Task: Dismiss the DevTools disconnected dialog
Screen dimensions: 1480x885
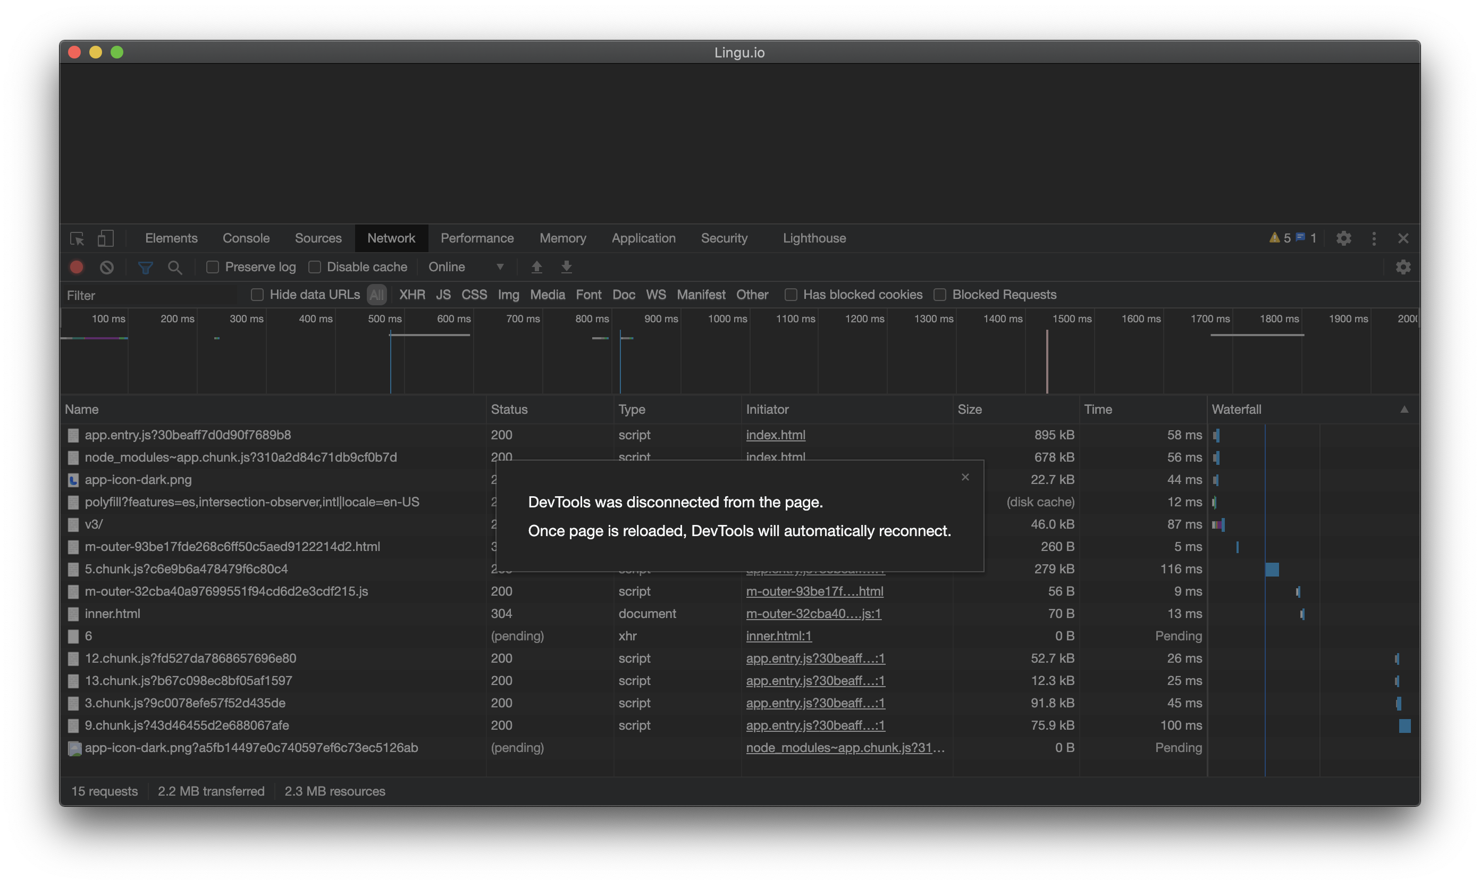Action: [x=965, y=477]
